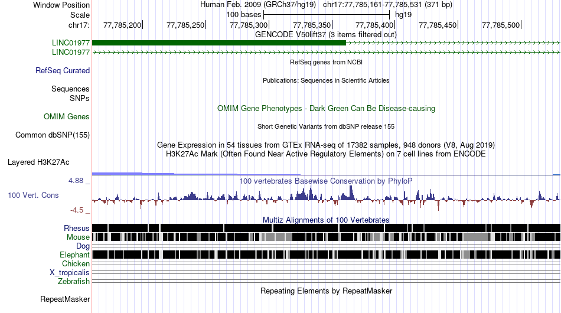Click the Dog alignment label
561x313 pixels.
click(83, 246)
